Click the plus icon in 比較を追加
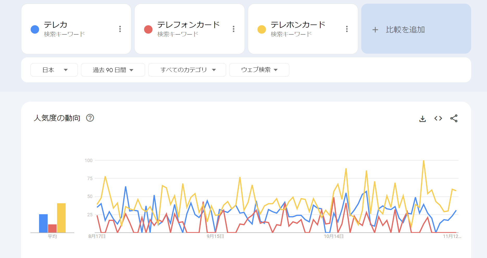This screenshot has width=487, height=258. (375, 30)
